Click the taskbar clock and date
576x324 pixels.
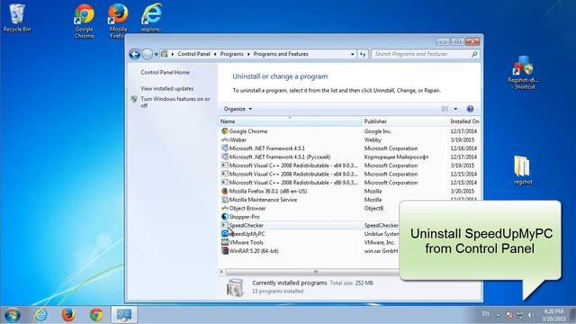tap(553, 315)
